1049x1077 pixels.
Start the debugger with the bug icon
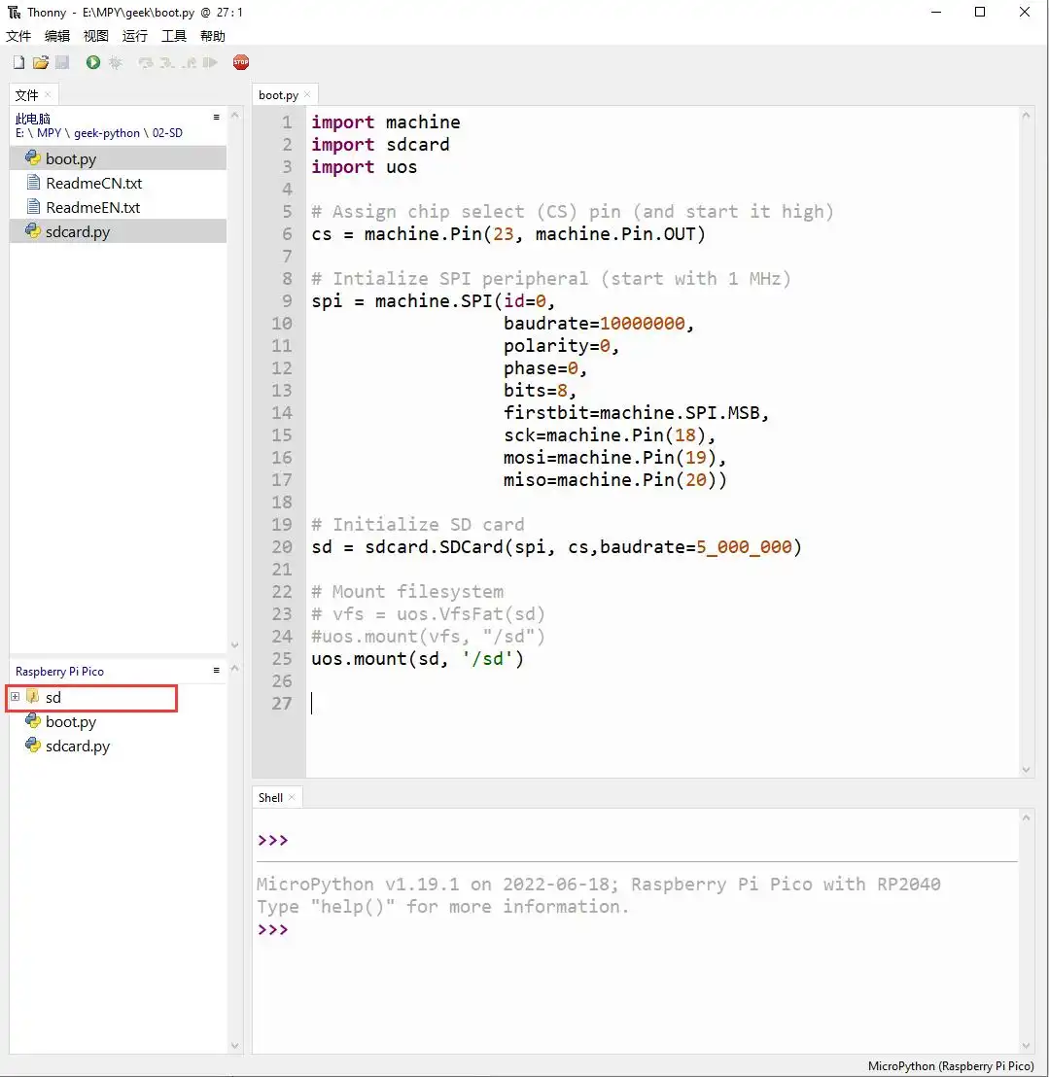pos(116,62)
